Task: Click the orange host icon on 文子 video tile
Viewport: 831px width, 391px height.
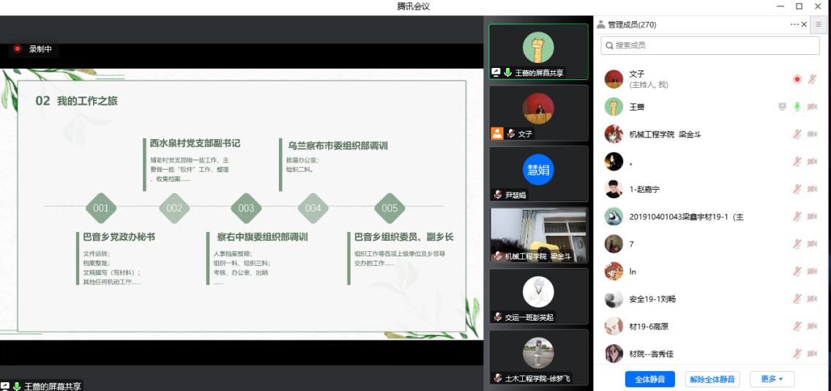Action: pos(497,133)
